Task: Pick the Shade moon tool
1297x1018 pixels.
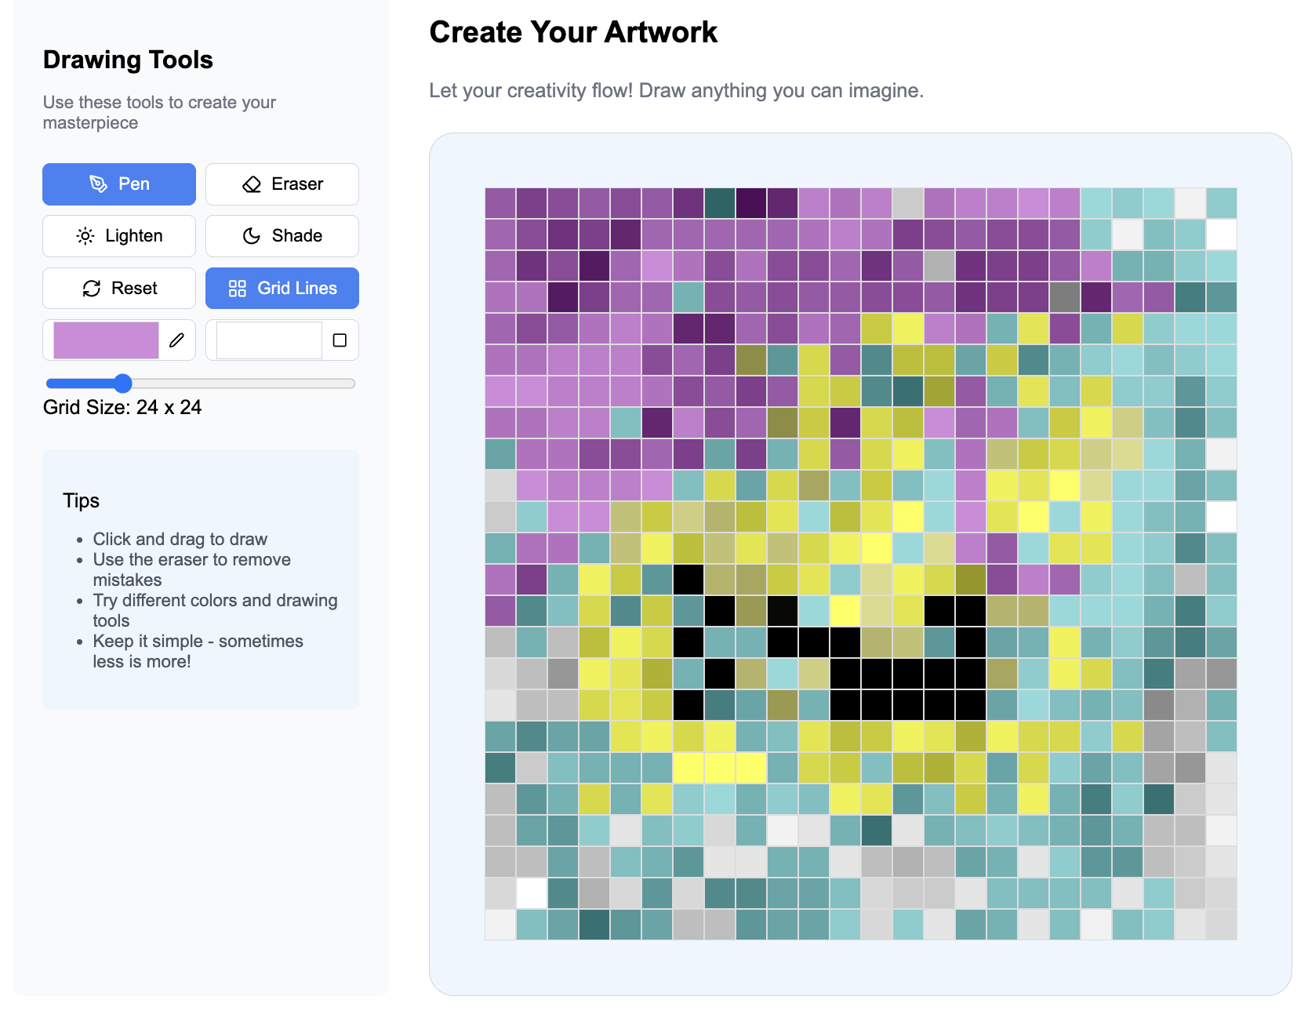Action: [282, 236]
